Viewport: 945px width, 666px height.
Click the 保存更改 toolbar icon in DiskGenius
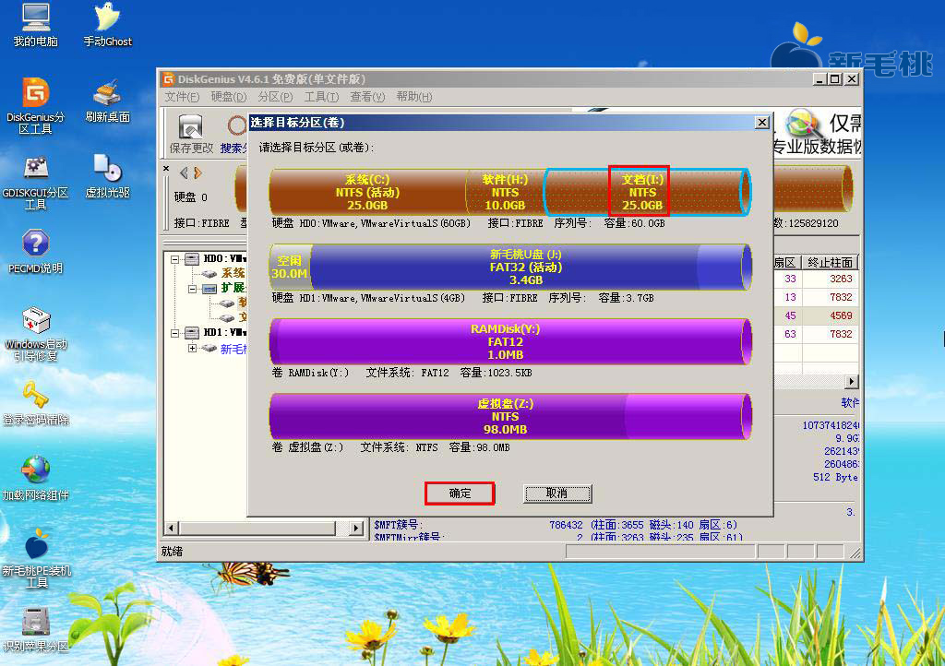click(x=191, y=134)
